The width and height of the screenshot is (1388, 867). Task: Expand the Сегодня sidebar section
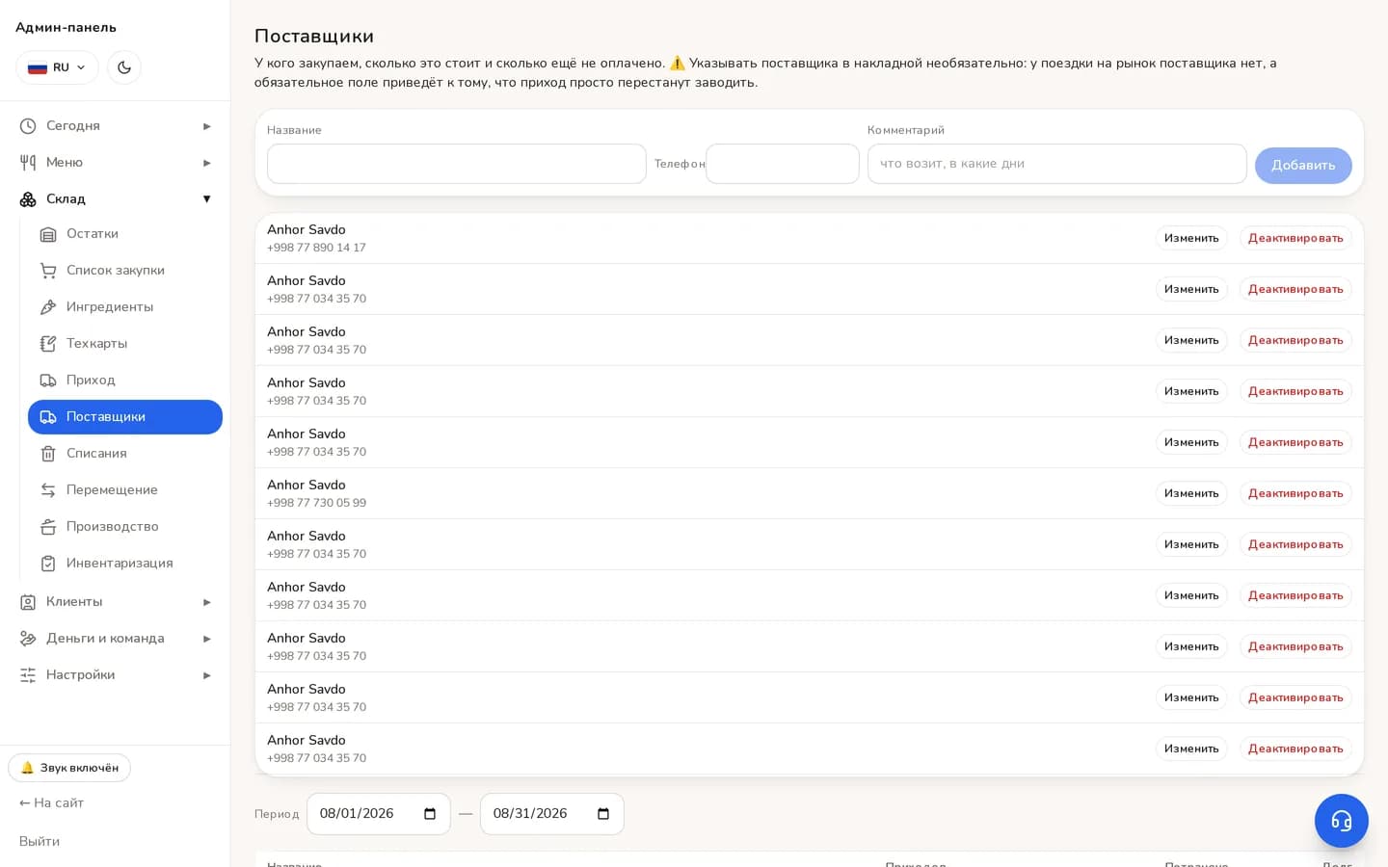click(115, 126)
